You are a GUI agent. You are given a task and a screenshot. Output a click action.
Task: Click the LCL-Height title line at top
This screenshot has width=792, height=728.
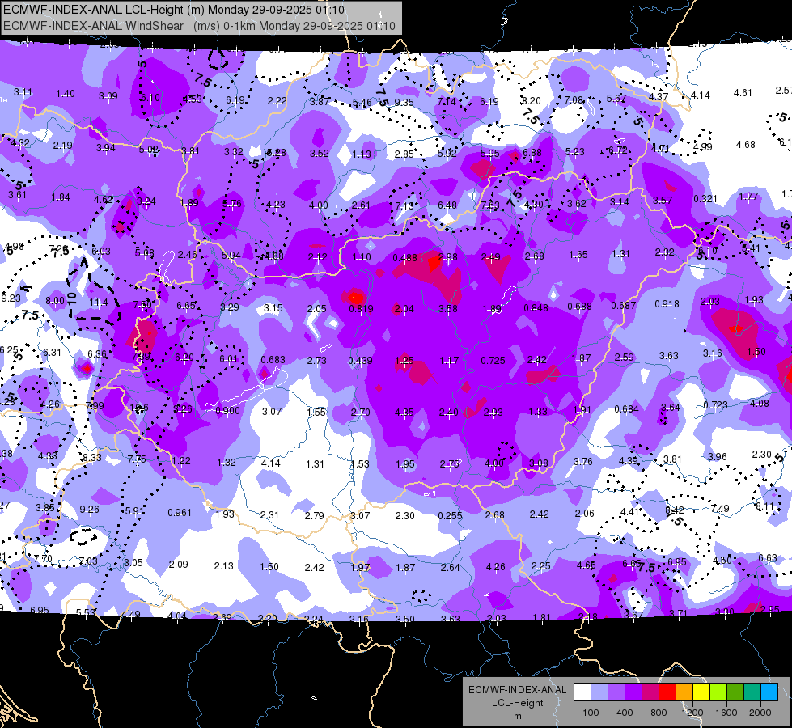point(174,10)
